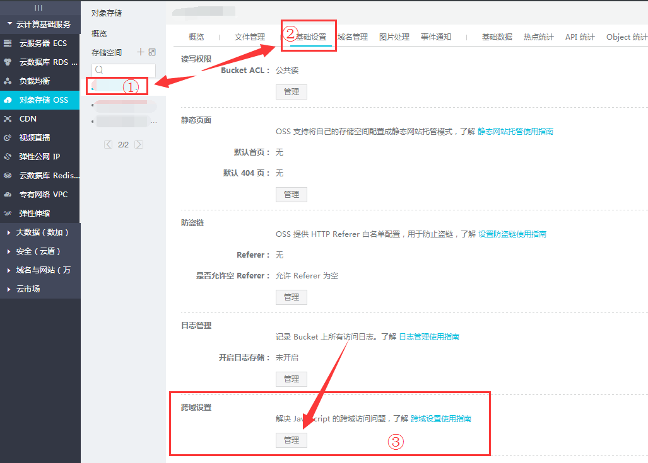Viewport: 648px width, 463px height.
Task: Click the load balancer icon in sidebar
Action: click(8, 81)
